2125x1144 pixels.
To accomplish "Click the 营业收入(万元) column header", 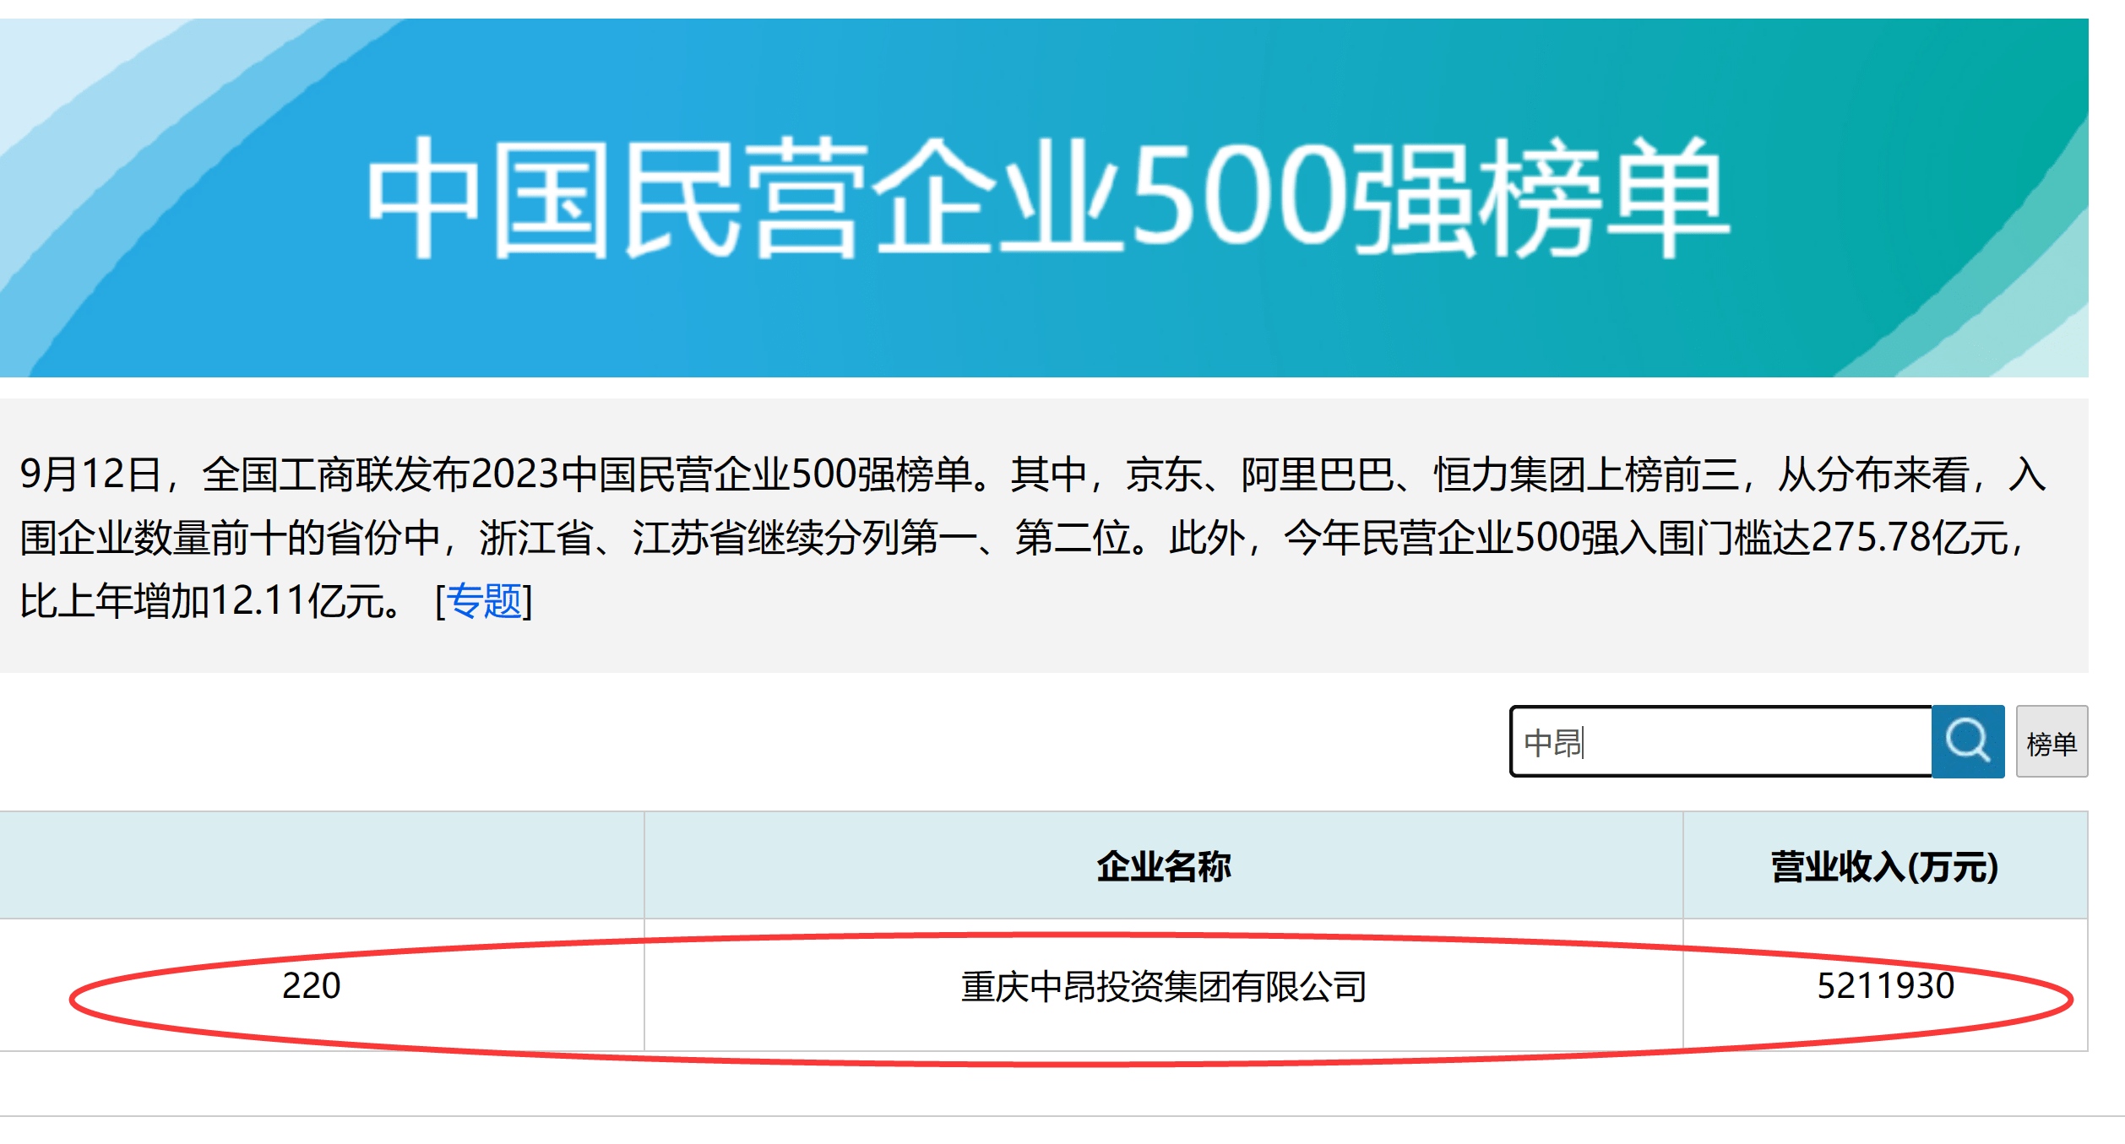I will [x=1885, y=866].
